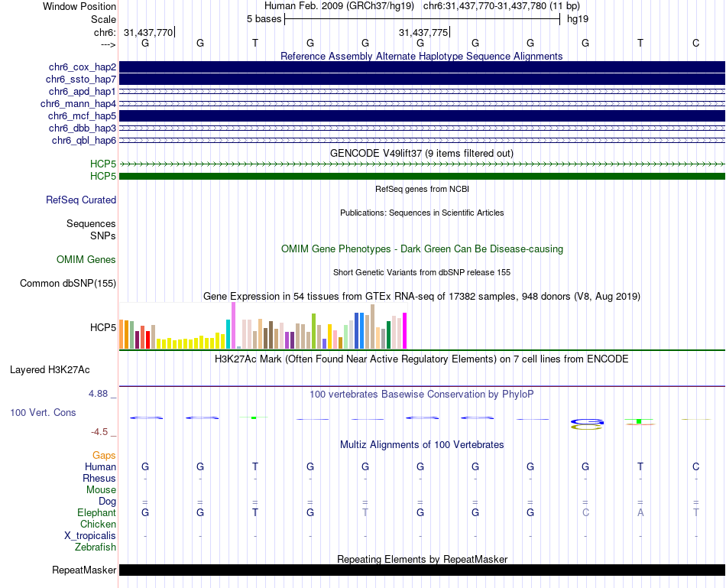Click the Rhesus species label

(99, 478)
